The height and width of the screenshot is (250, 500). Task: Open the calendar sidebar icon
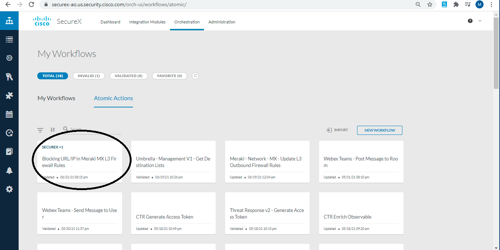tap(9, 114)
